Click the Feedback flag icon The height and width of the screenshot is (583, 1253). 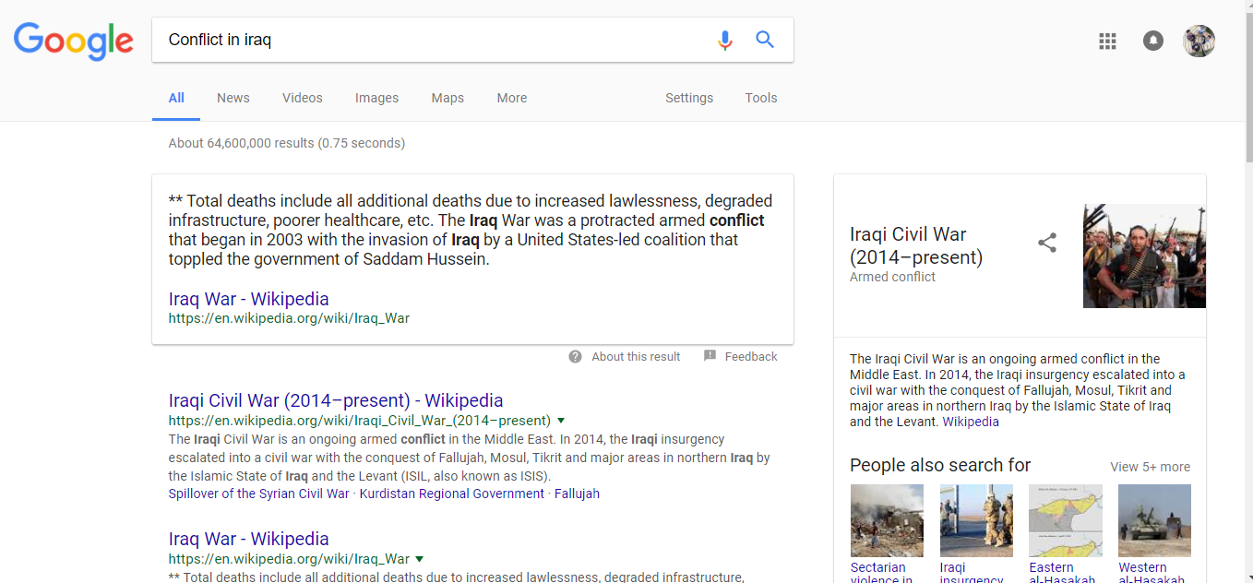[x=710, y=356]
